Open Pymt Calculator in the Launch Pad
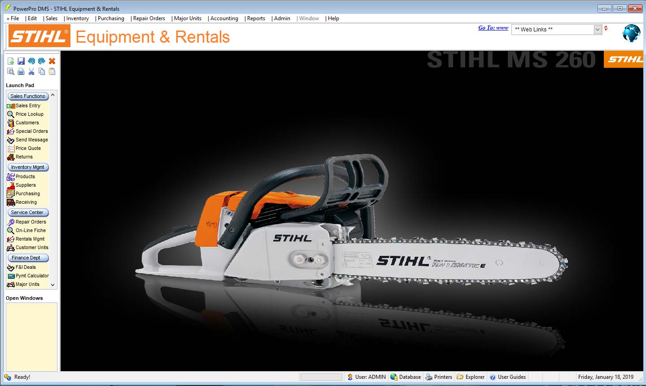The image size is (646, 386). [28, 276]
